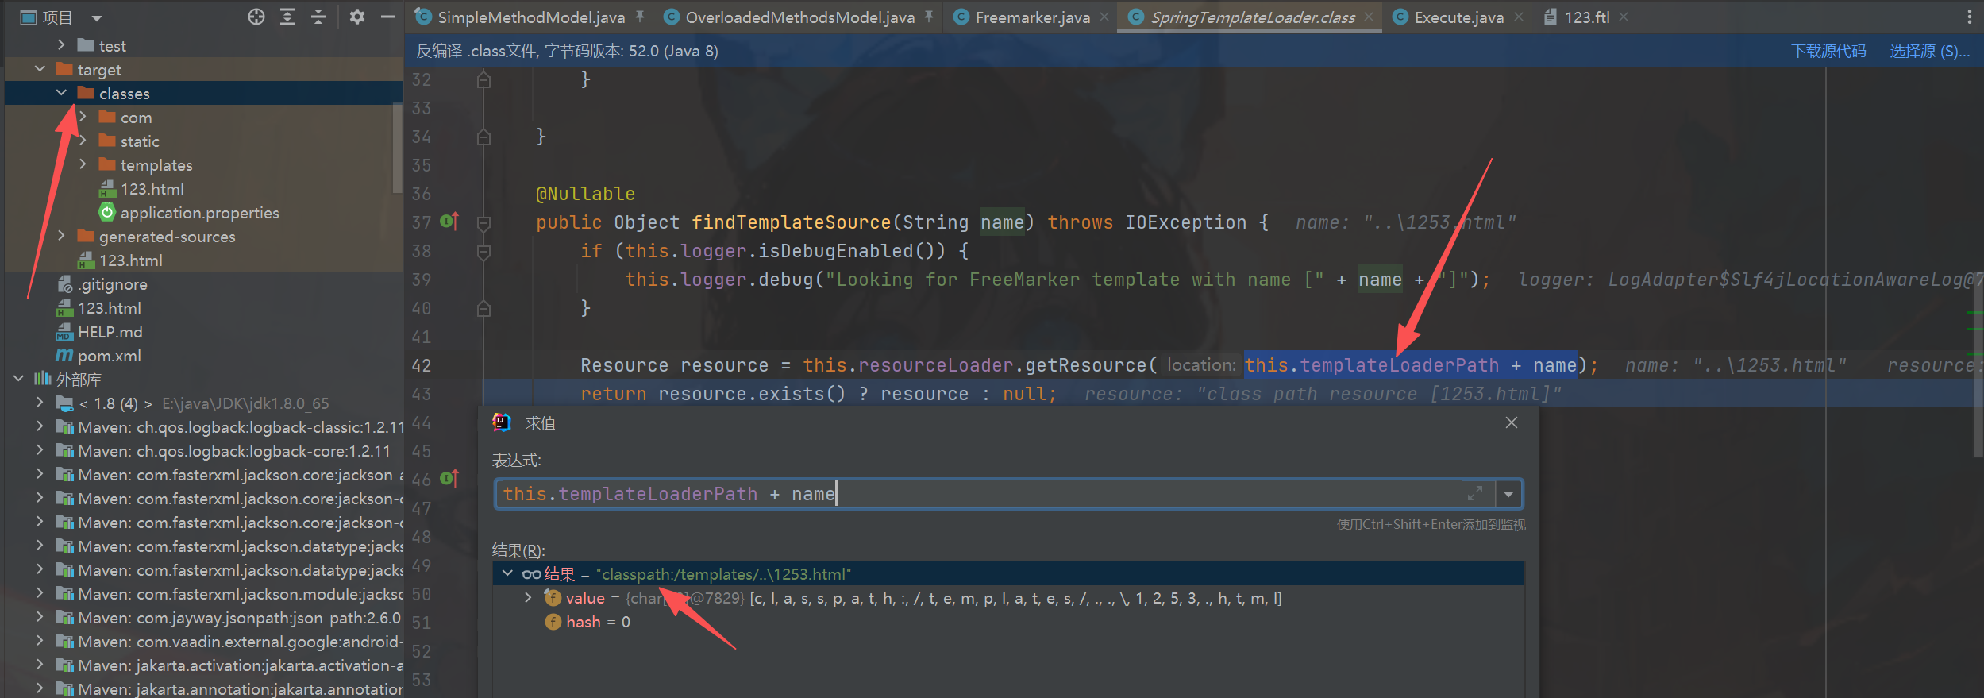Viewport: 1984px width, 698px height.
Task: Toggle pin on SimpleMethodModel.java tab
Action: pos(640,17)
